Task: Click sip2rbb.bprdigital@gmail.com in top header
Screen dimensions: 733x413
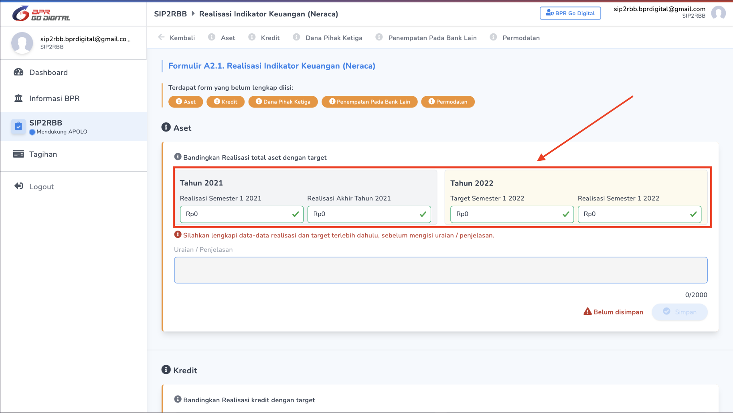Action: pos(660,9)
